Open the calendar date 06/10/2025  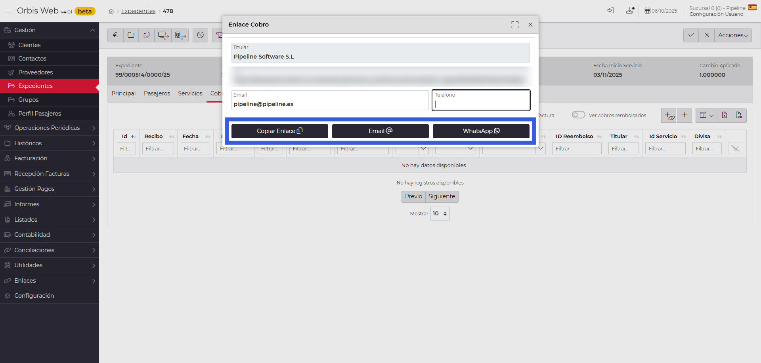(x=661, y=11)
